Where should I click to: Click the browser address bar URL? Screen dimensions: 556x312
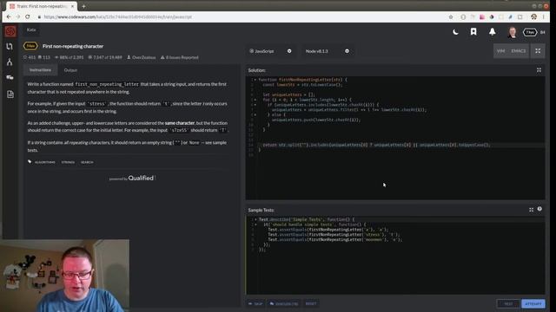click(x=118, y=17)
